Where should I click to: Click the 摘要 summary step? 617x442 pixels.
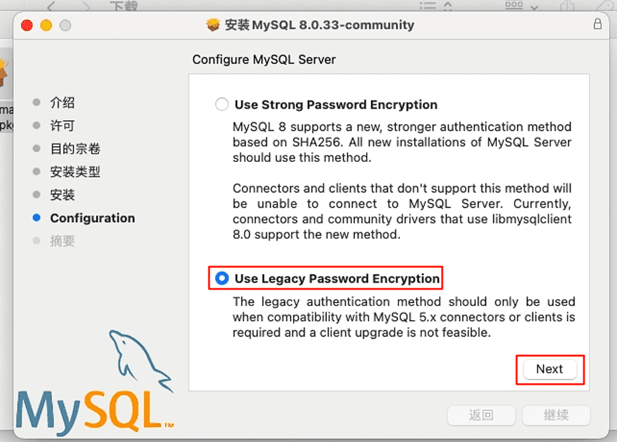pos(62,241)
